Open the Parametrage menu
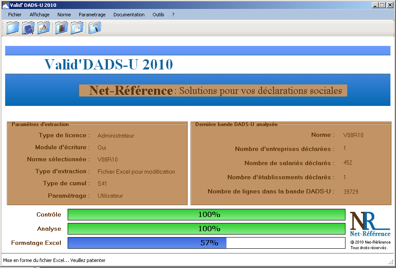Image resolution: width=396 pixels, height=268 pixels. click(92, 15)
